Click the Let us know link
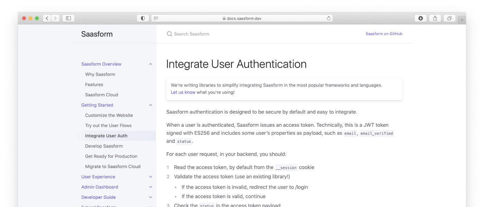Viewport: 484px width, 207px height. (183, 92)
